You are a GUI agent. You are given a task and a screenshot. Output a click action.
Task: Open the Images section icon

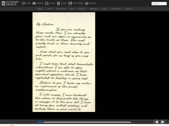click(x=87, y=3)
